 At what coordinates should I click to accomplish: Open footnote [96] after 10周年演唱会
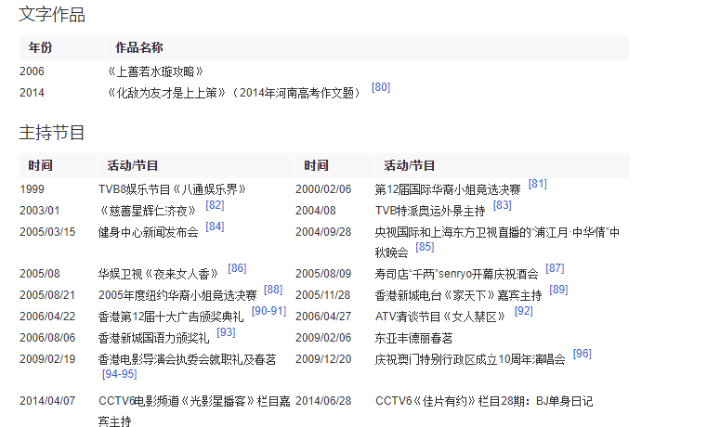click(x=582, y=354)
